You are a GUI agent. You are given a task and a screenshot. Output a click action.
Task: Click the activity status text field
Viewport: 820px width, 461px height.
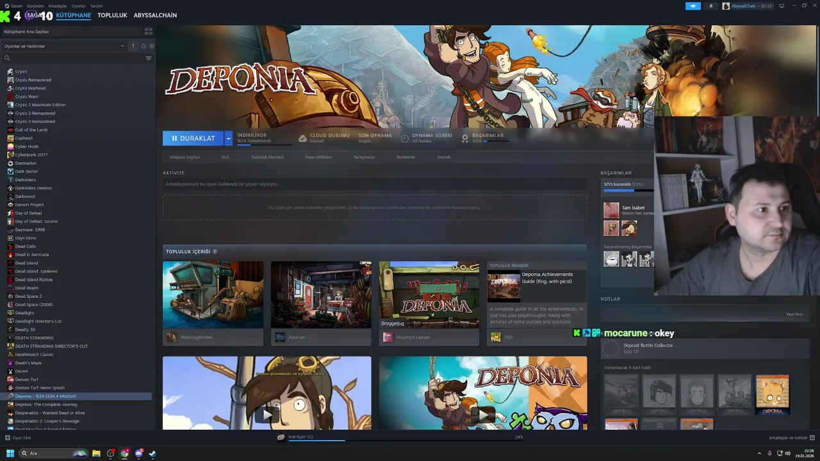pos(375,184)
